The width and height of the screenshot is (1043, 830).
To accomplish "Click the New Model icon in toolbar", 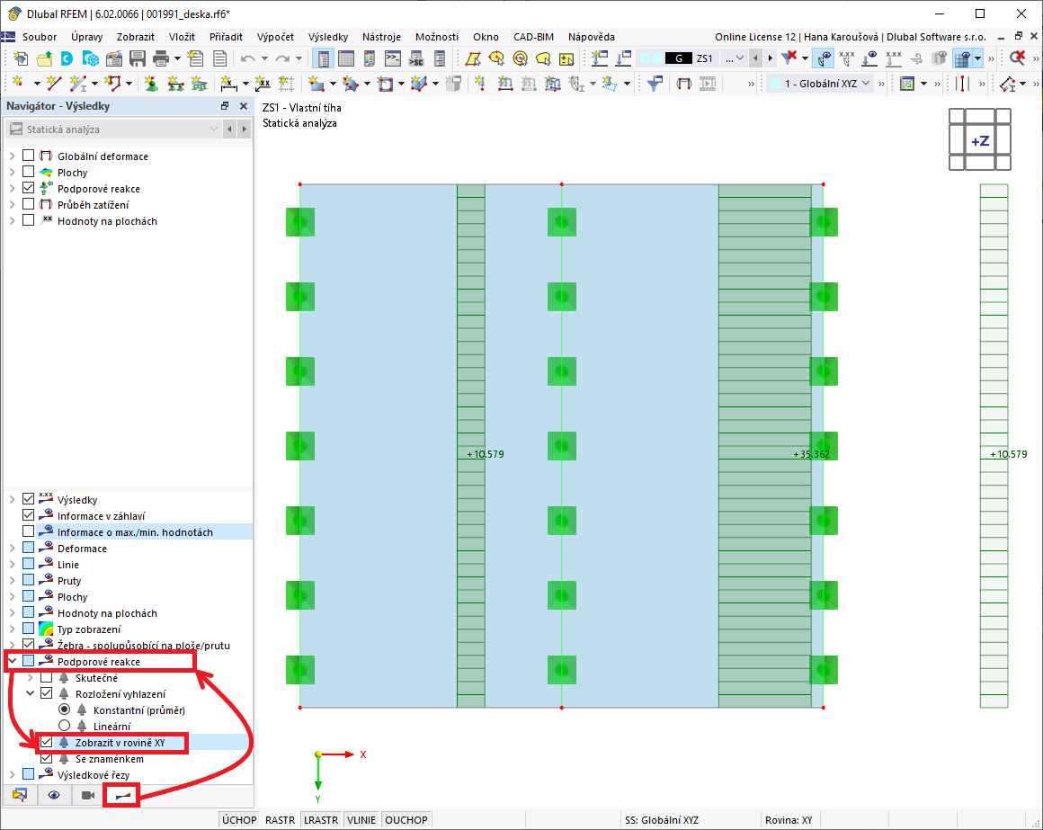I will click(x=21, y=58).
